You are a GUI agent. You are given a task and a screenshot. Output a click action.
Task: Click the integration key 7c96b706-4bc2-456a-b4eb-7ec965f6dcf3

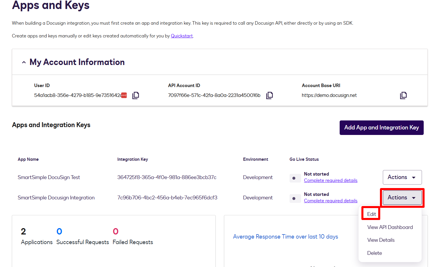coord(167,198)
